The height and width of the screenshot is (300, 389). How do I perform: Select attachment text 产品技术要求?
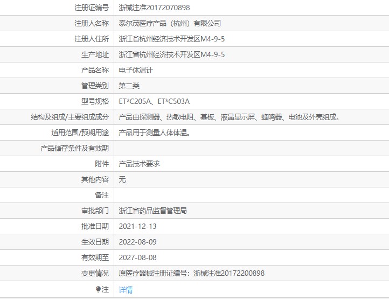139,164
